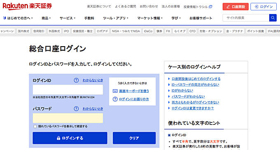This screenshot has height=150, width=280.
Task: Select the 外国株式 category tab
Action: [54, 31]
